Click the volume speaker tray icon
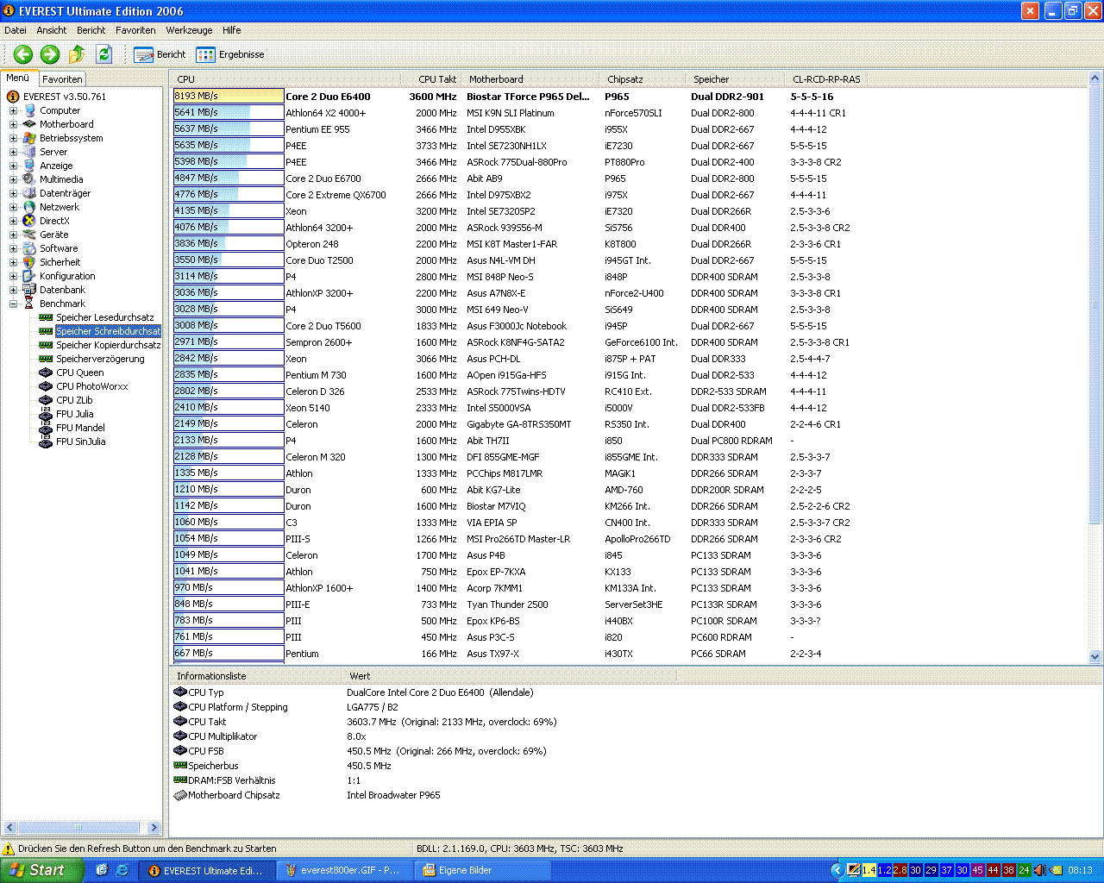The width and height of the screenshot is (1104, 883). click(1040, 870)
